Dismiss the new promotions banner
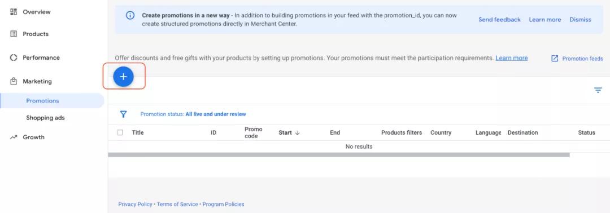The width and height of the screenshot is (610, 213). (580, 19)
